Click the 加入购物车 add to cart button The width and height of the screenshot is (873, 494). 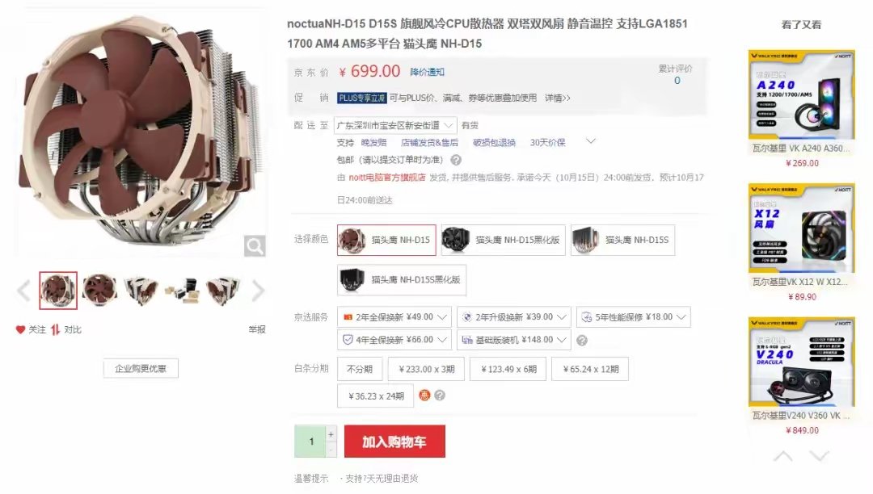[x=394, y=442]
